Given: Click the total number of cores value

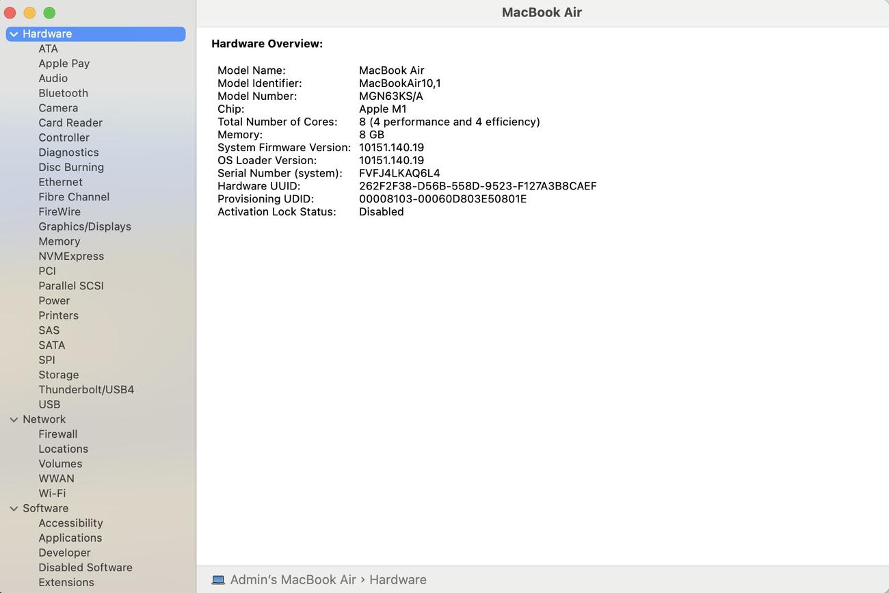Looking at the screenshot, I should click(449, 122).
